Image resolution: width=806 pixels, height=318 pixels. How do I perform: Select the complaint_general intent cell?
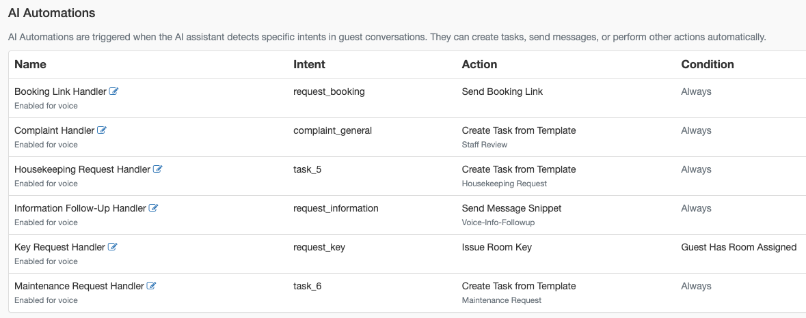[x=332, y=130]
